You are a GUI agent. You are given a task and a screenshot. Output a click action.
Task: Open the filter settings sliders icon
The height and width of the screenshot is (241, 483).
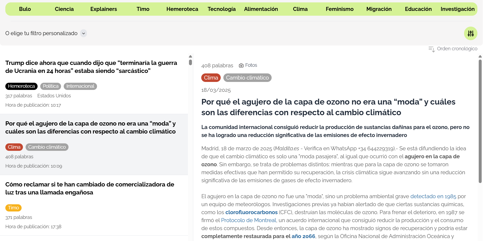tap(470, 33)
